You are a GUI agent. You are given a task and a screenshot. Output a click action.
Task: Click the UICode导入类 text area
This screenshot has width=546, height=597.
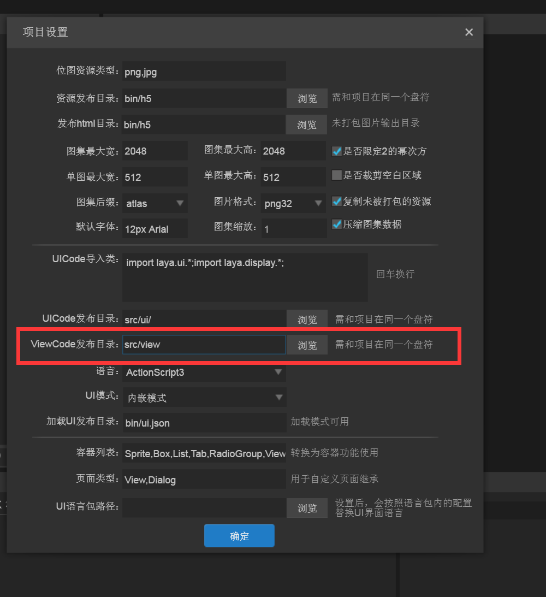245,277
